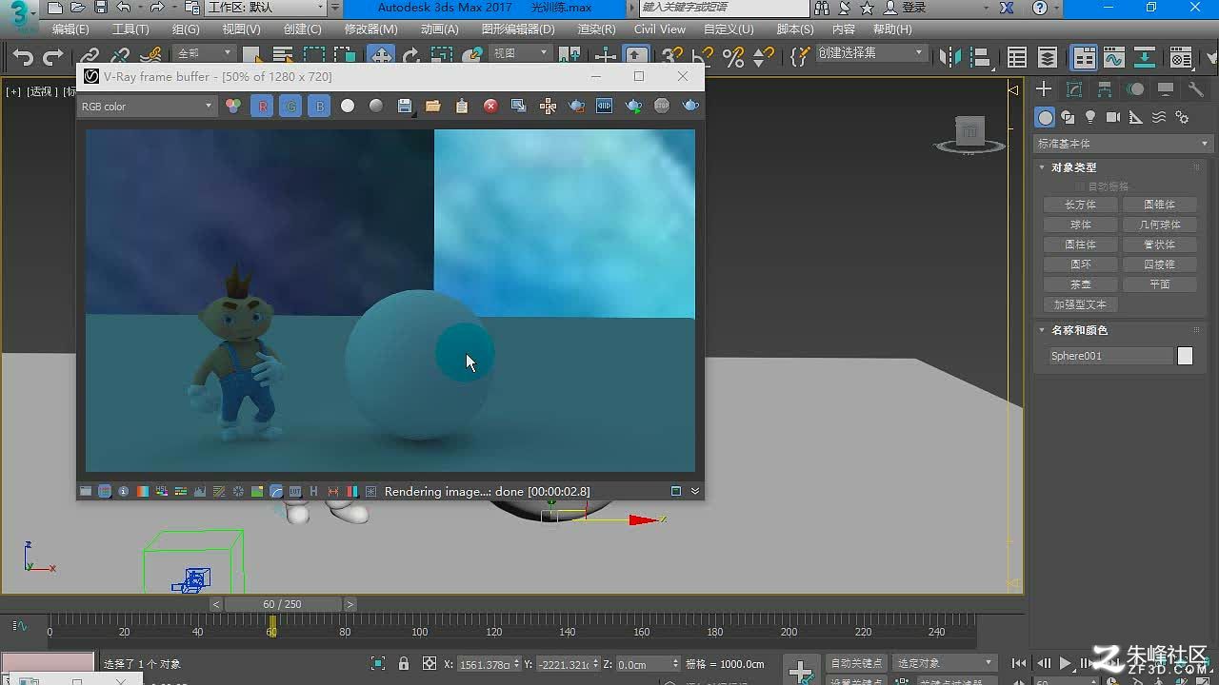Open the Curve Editor icon

(1113, 58)
